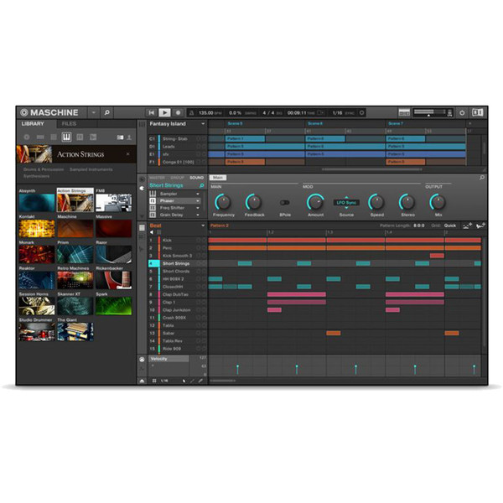The height and width of the screenshot is (503, 503).
Task: Select the Projects browser filter icon
Action: (27, 137)
